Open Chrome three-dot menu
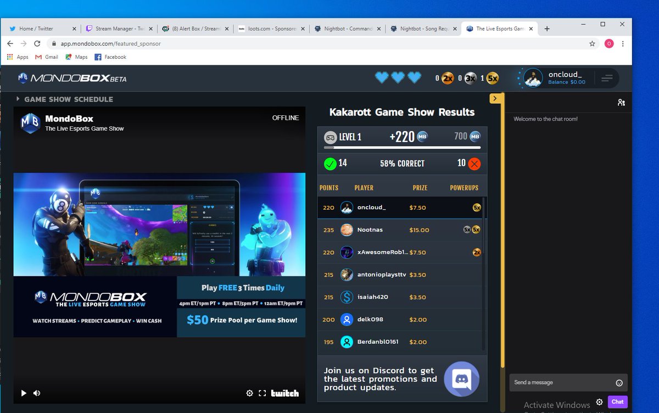 (x=623, y=43)
